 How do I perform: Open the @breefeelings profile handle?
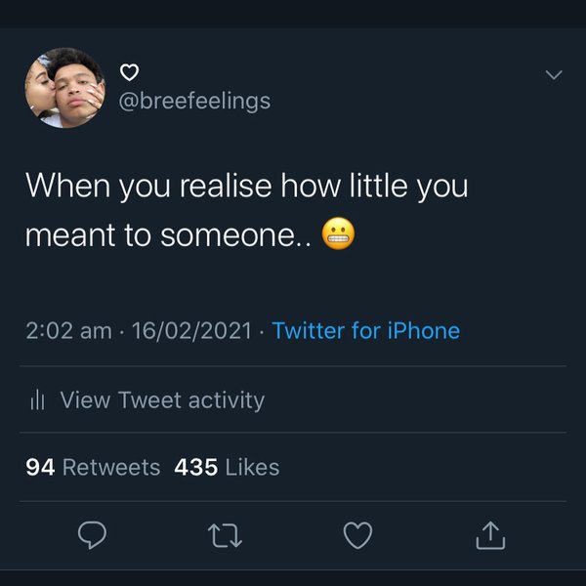click(x=194, y=101)
